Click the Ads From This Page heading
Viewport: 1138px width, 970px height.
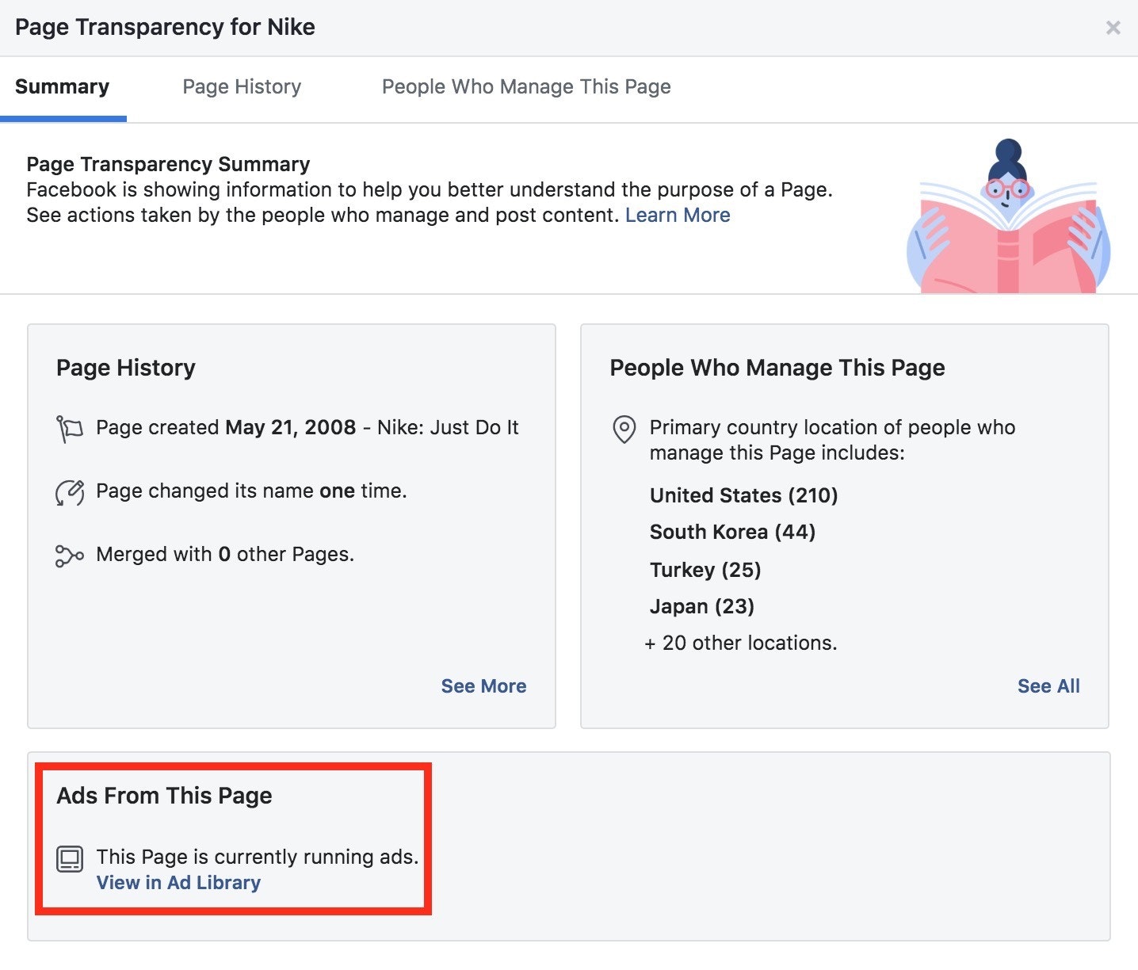click(164, 796)
